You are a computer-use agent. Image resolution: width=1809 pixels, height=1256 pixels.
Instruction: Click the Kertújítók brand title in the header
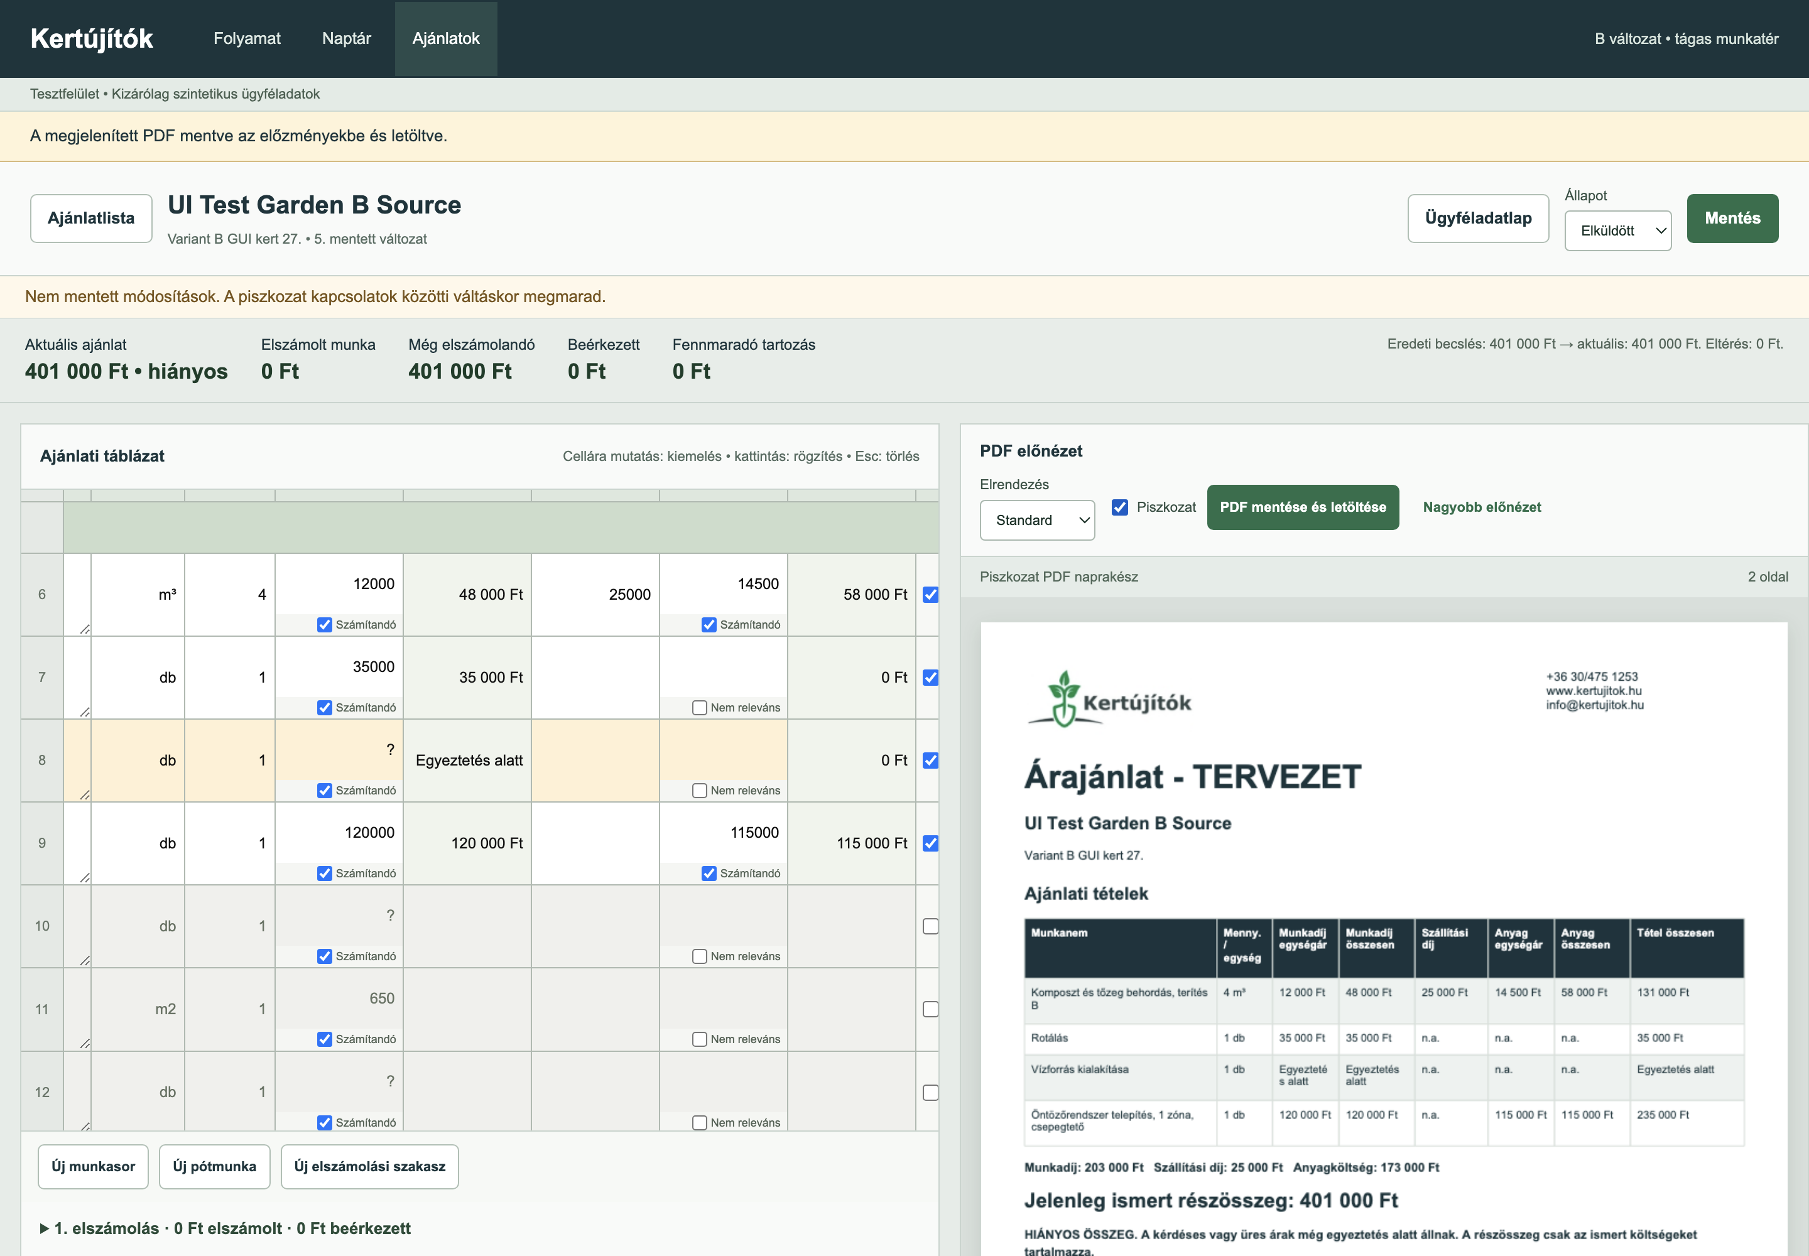[91, 38]
